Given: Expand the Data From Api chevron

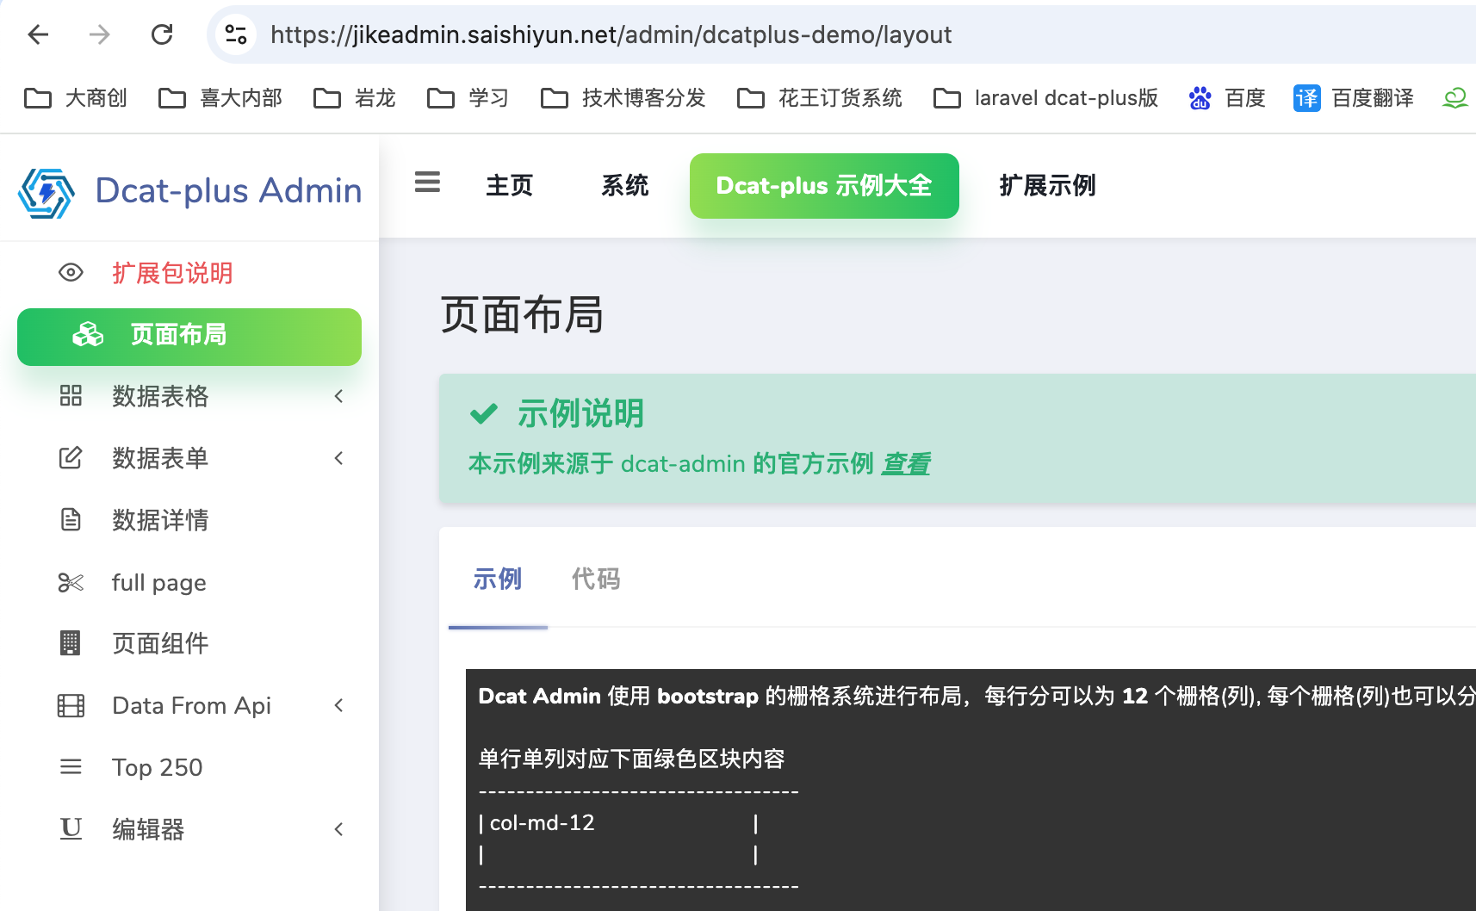Looking at the screenshot, I should pos(338,706).
